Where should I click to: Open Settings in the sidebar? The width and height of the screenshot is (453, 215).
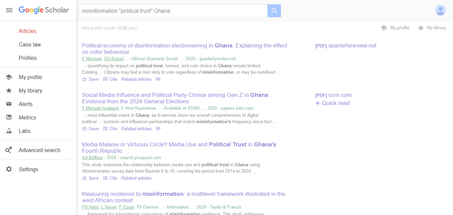tap(29, 169)
